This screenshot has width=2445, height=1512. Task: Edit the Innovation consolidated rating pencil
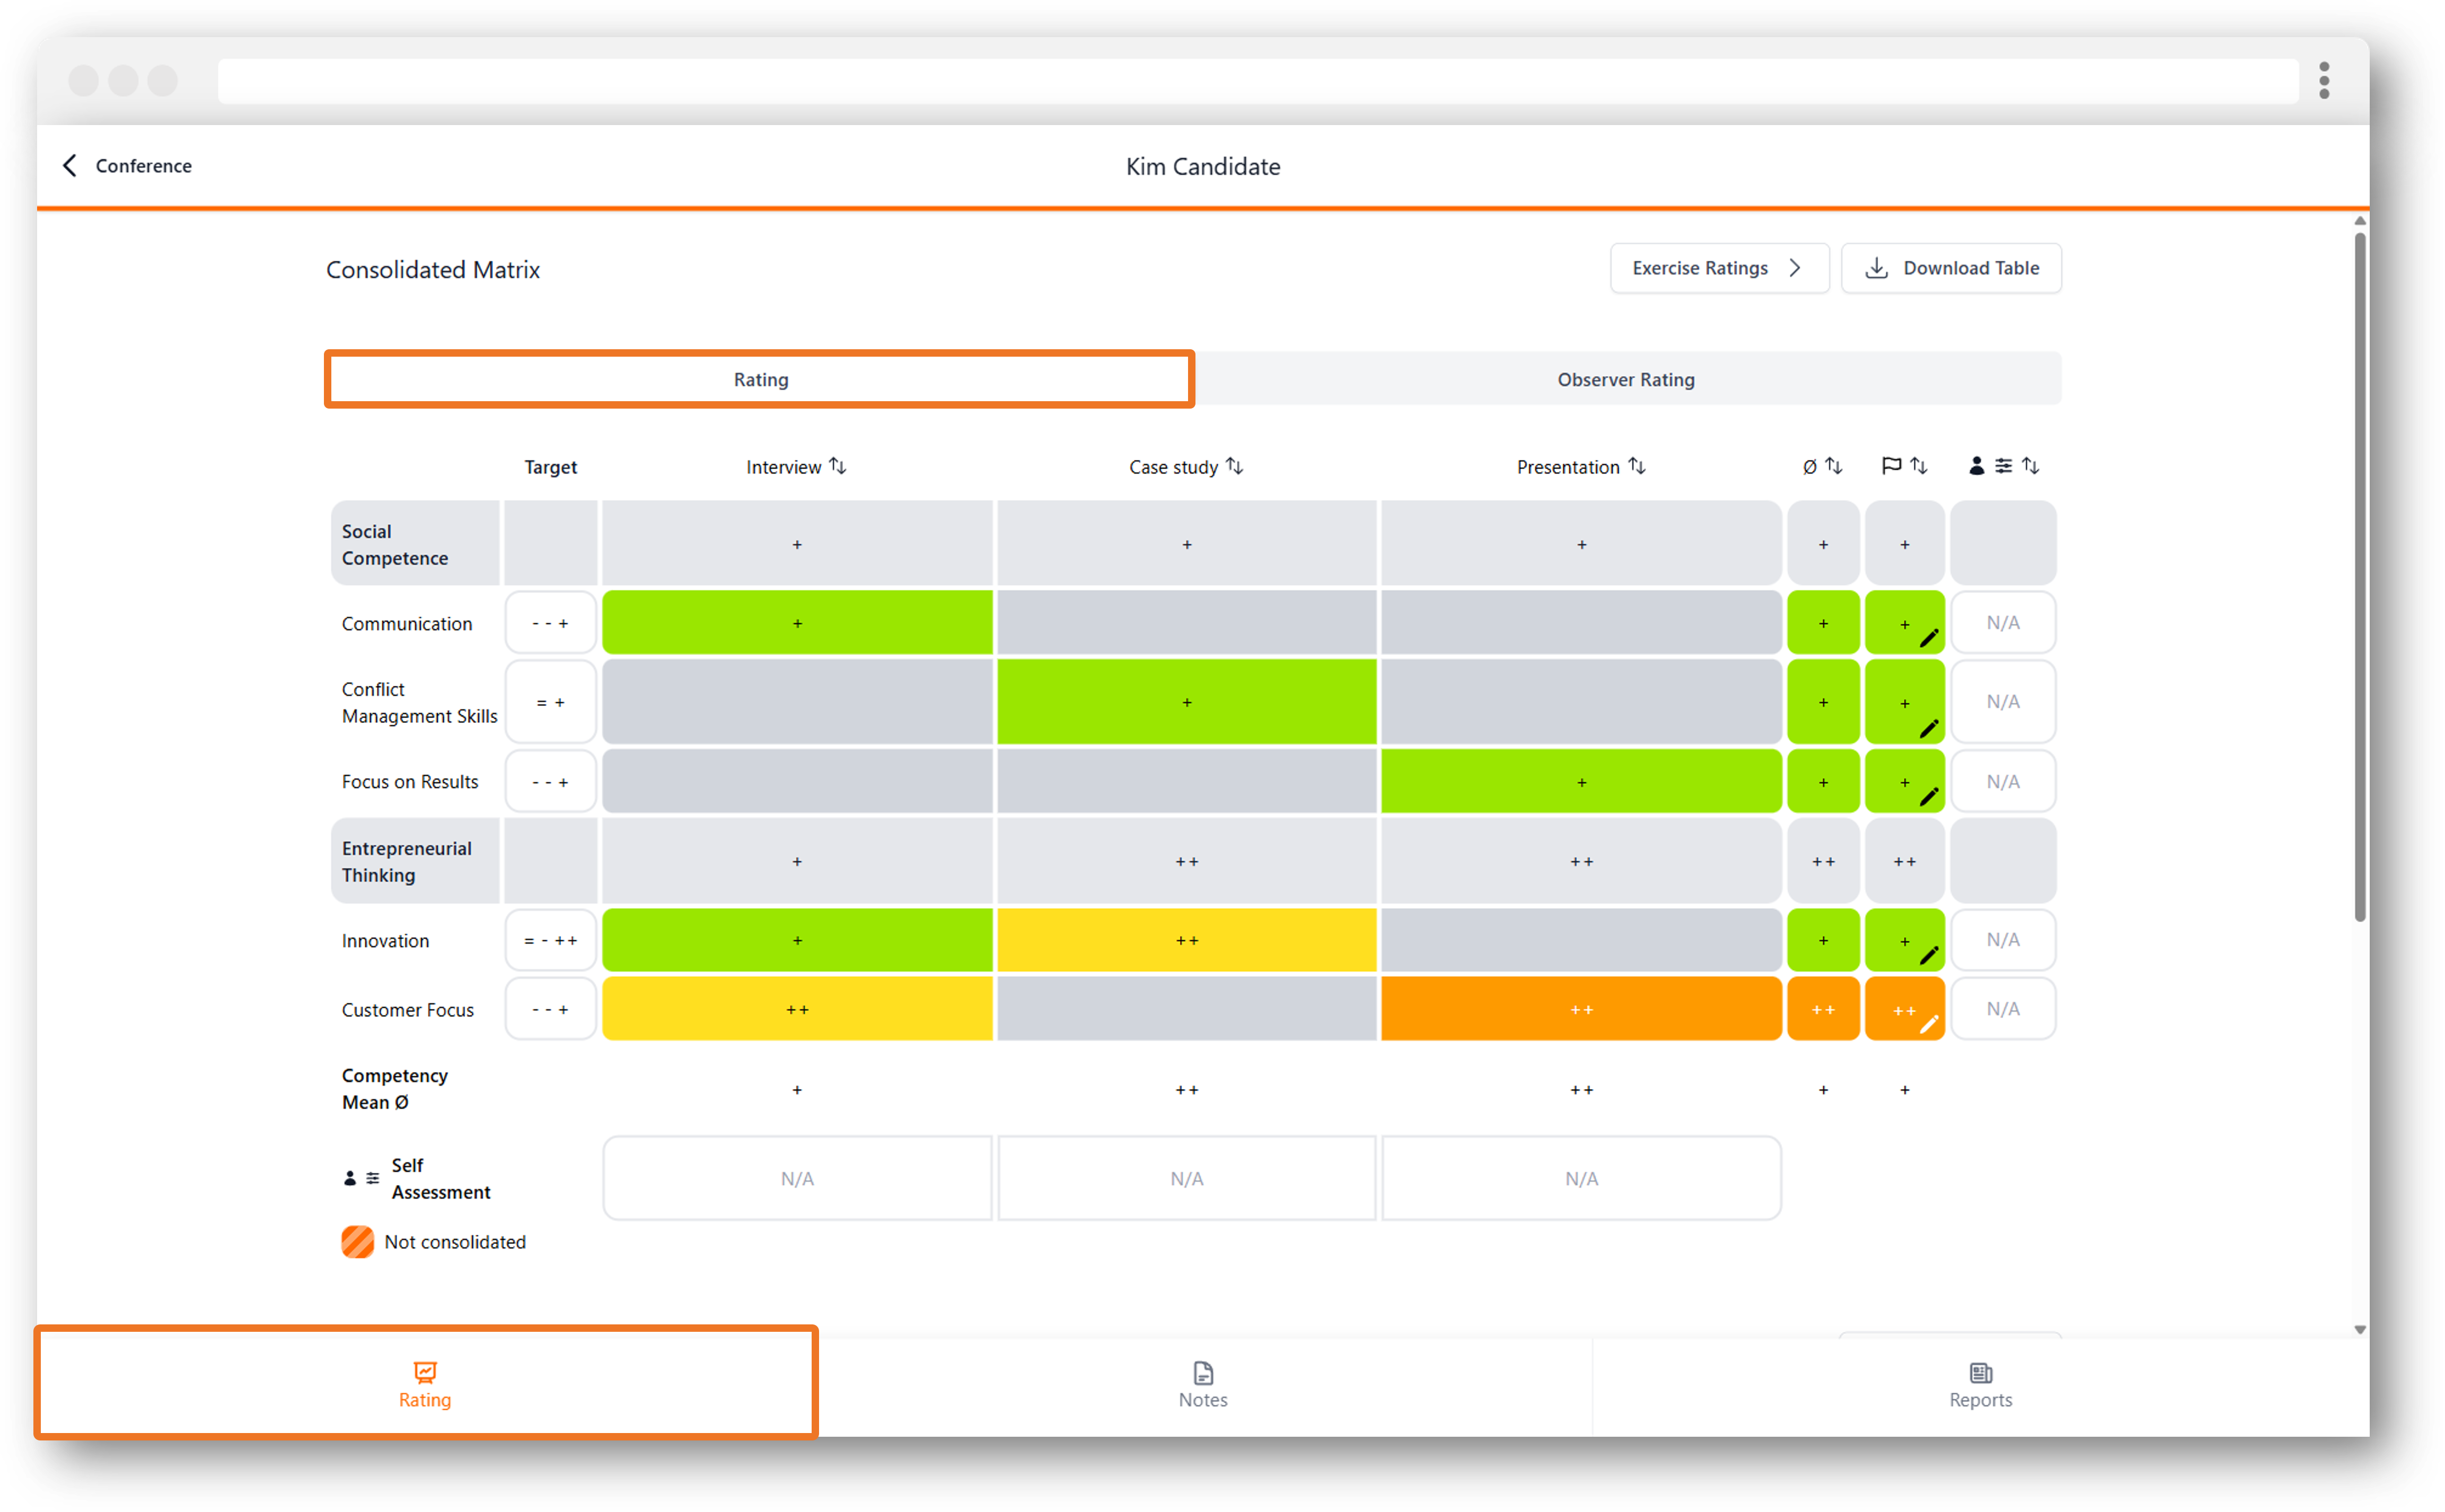point(1929,955)
